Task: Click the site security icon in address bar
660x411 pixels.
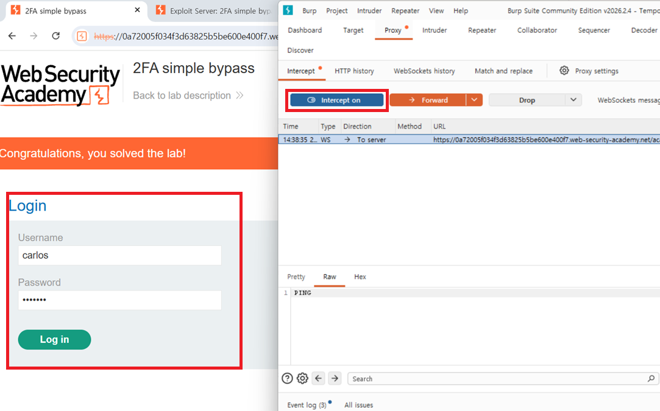Action: pyautogui.click(x=82, y=37)
